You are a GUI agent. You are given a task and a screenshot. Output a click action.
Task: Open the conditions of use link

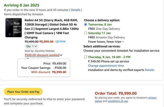coord(118,101)
